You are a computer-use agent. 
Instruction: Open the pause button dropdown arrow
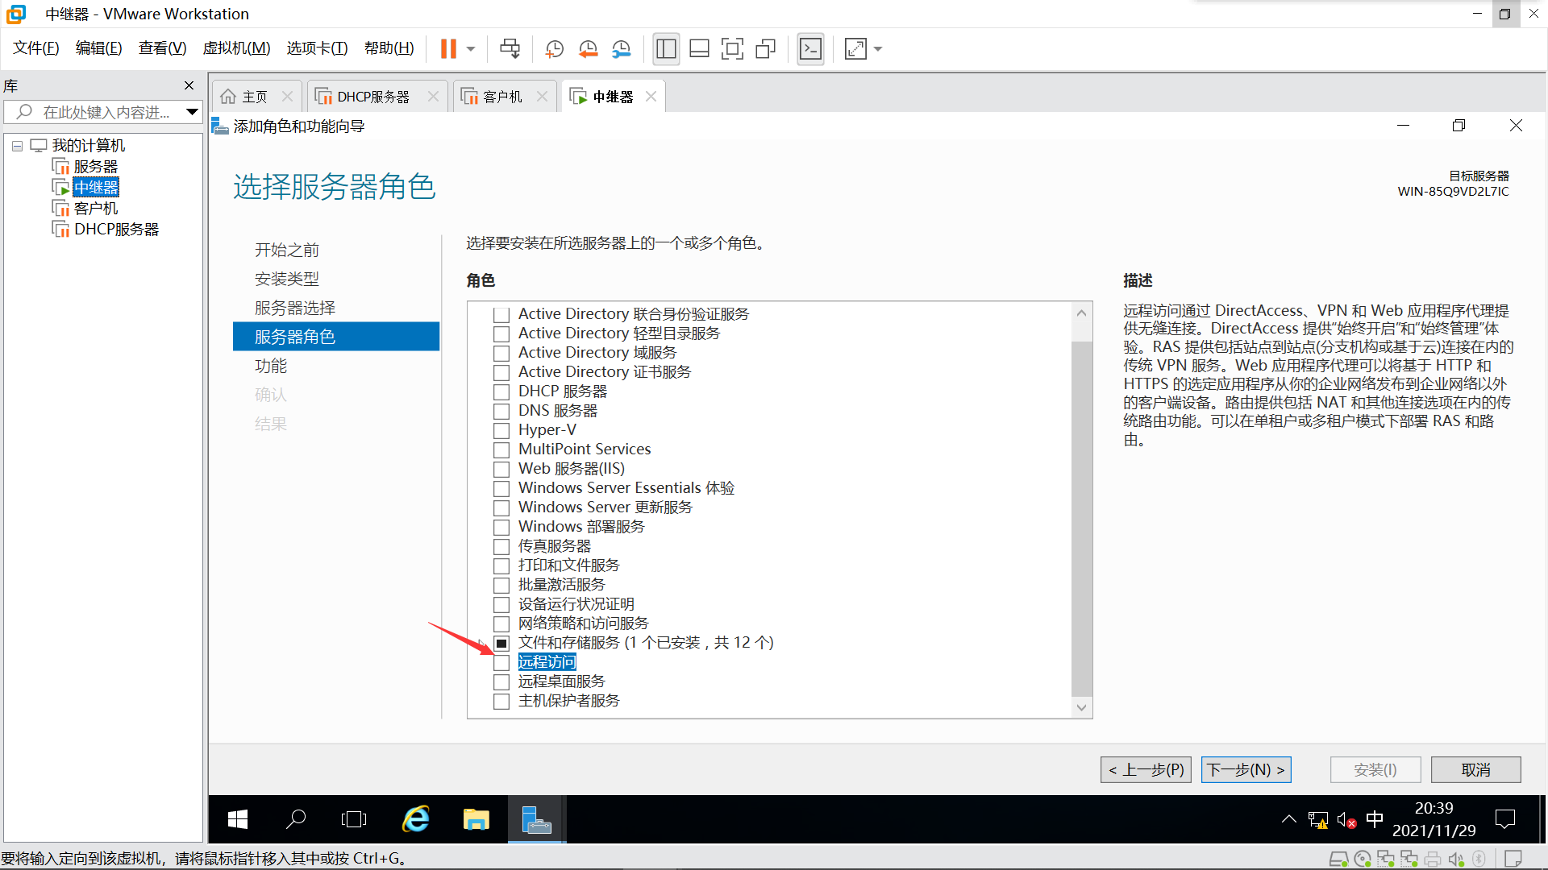point(471,49)
